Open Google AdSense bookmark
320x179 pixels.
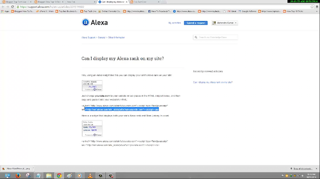pyautogui.click(x=247, y=11)
